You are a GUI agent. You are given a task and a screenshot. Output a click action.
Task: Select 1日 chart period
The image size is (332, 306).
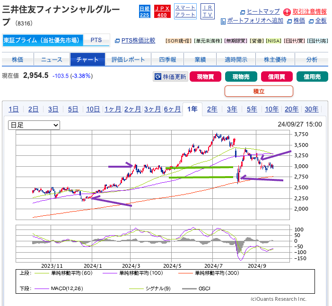click(14, 109)
